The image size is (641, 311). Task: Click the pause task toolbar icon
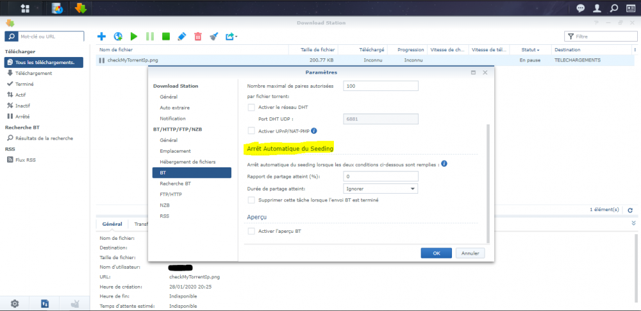[150, 37]
